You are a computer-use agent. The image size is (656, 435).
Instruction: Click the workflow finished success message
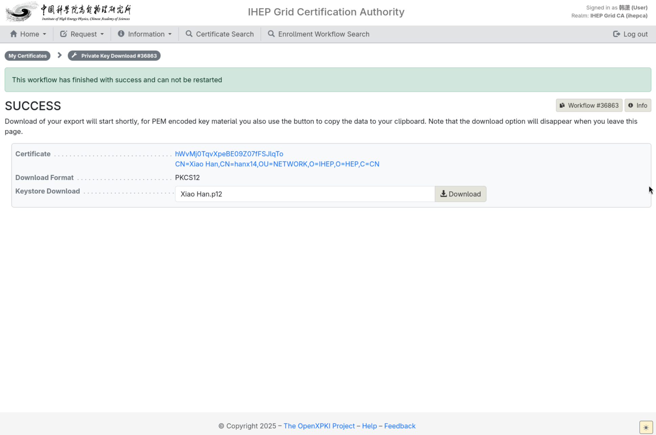coord(328,80)
